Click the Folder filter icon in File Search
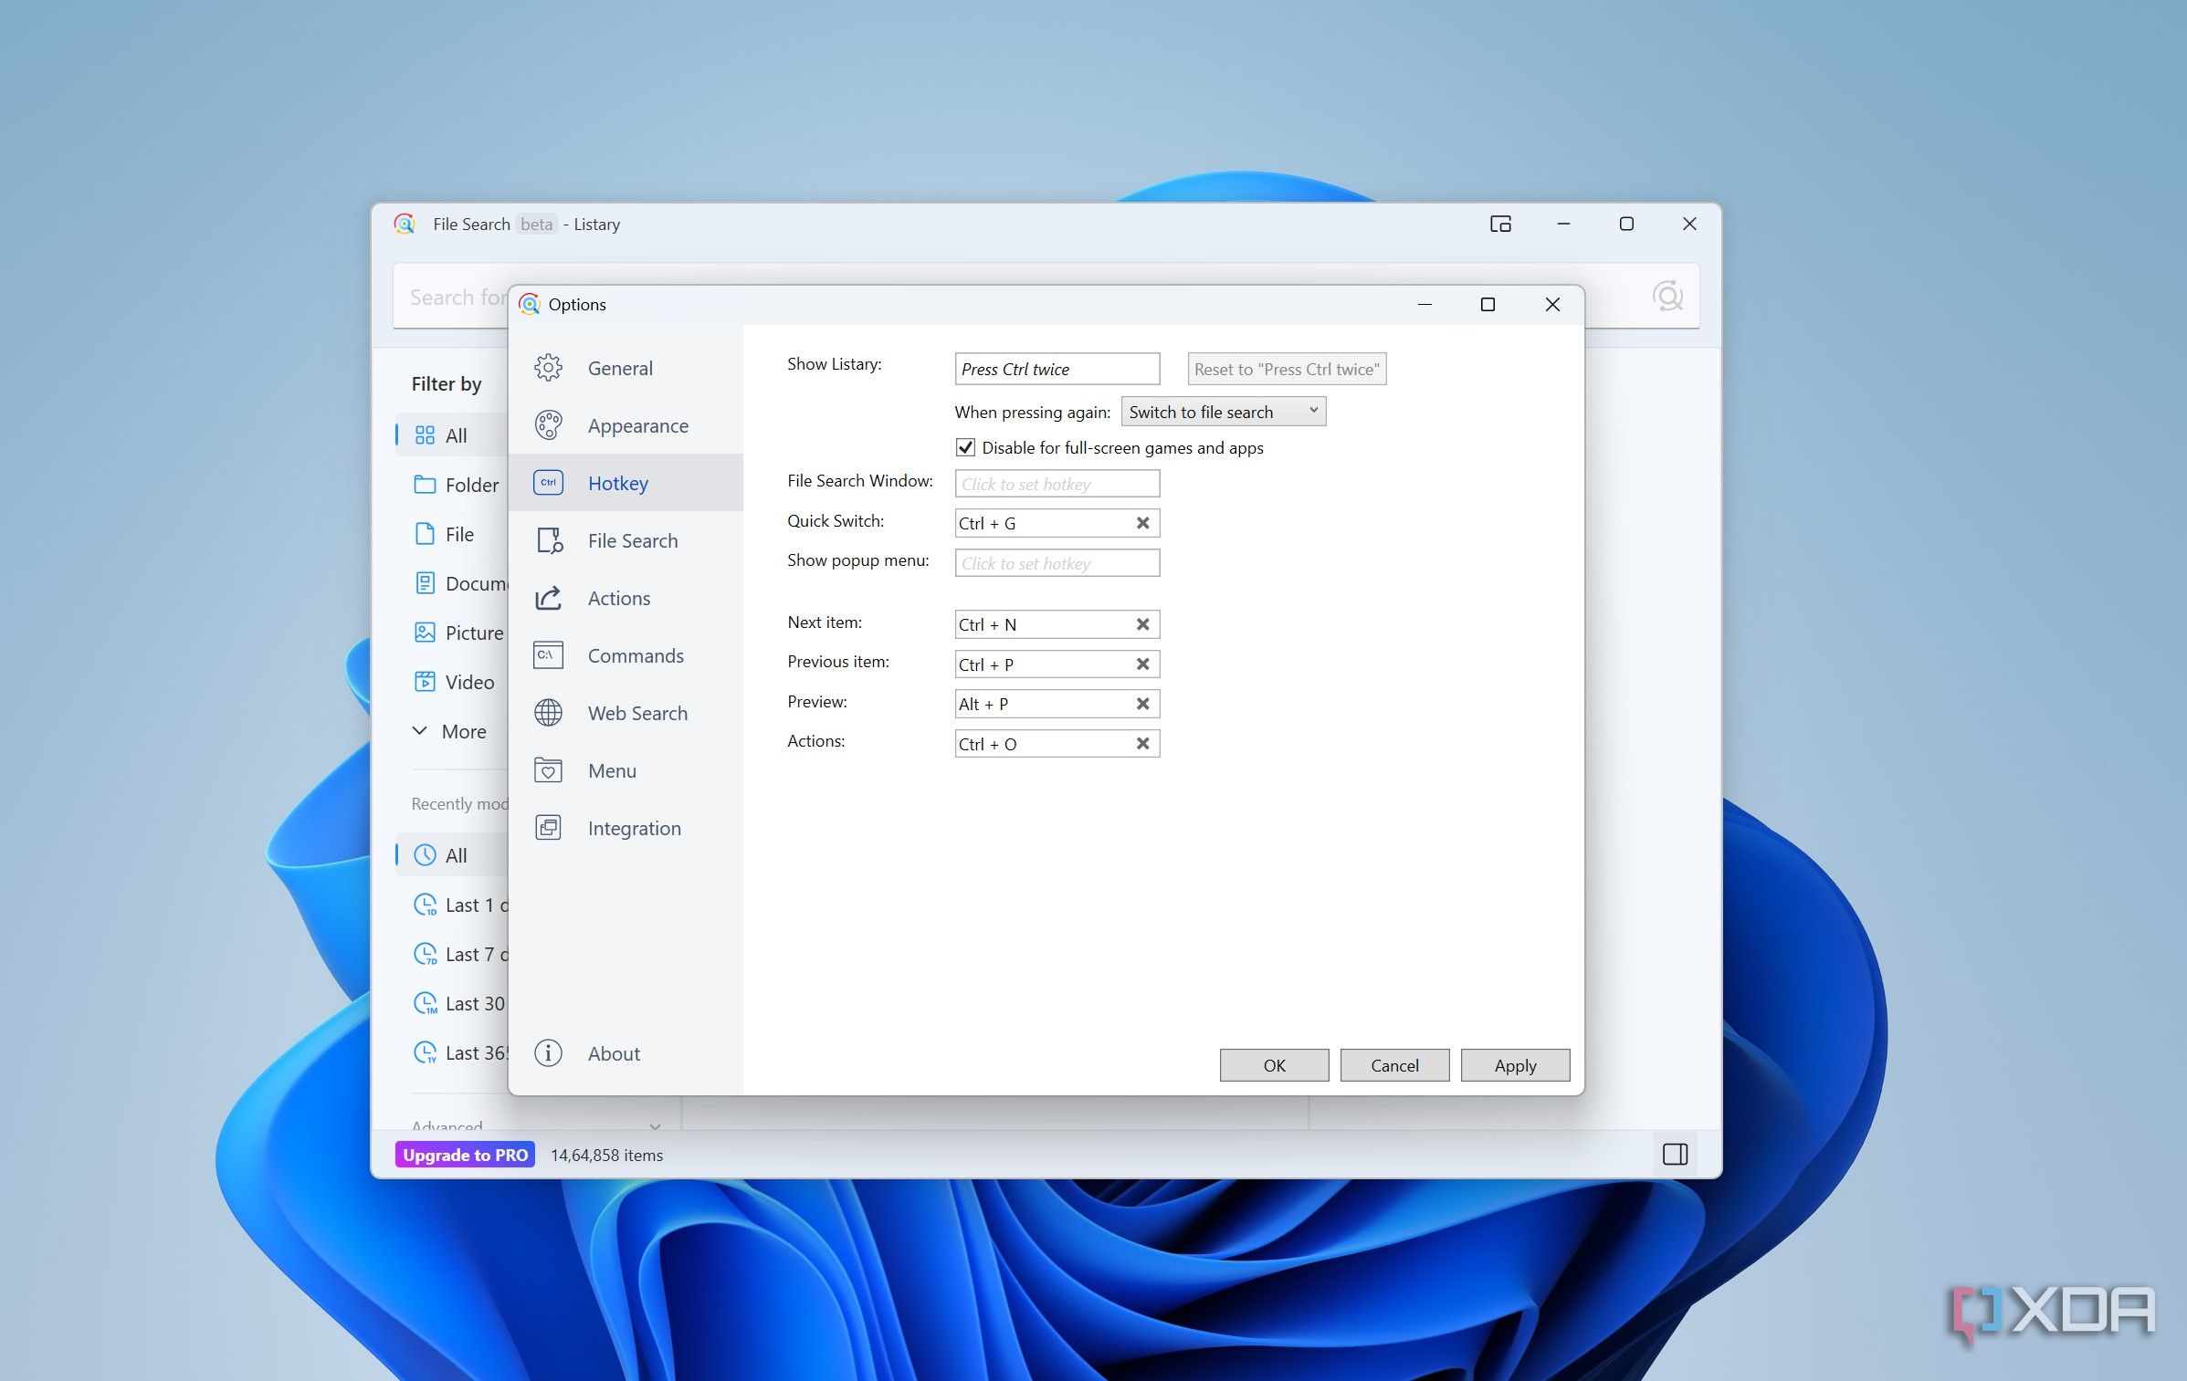 pyautogui.click(x=425, y=485)
